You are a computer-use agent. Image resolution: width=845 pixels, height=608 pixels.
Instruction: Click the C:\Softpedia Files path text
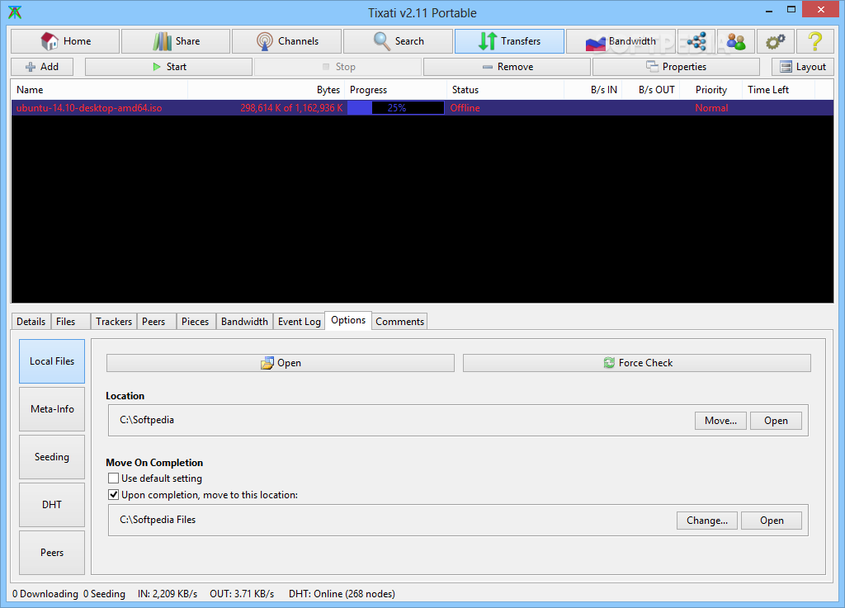(x=158, y=520)
